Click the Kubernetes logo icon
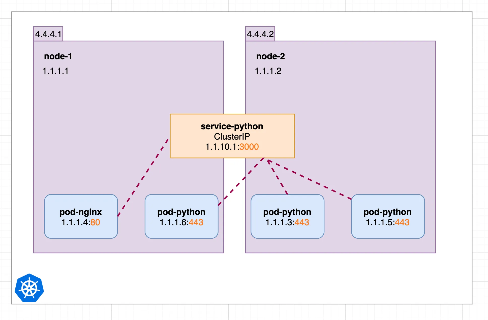This screenshot has width=488, height=320. point(29,288)
